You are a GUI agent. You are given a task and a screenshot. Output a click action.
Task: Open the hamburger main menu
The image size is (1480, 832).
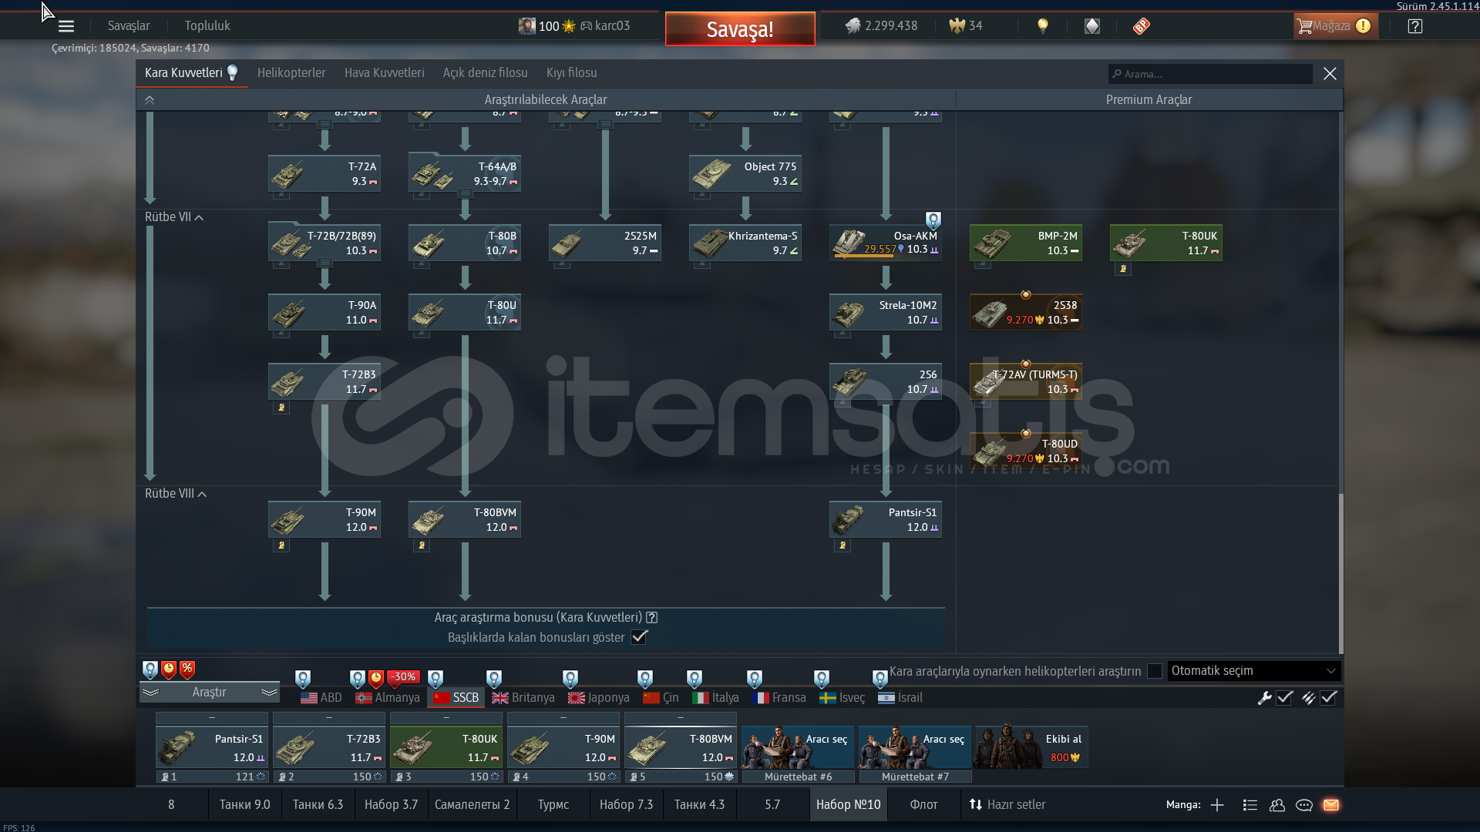pyautogui.click(x=66, y=26)
